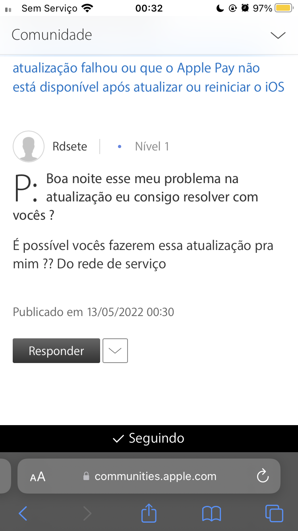Tap the clock showing 00:32
Screen dimensions: 298x531
coord(149,8)
